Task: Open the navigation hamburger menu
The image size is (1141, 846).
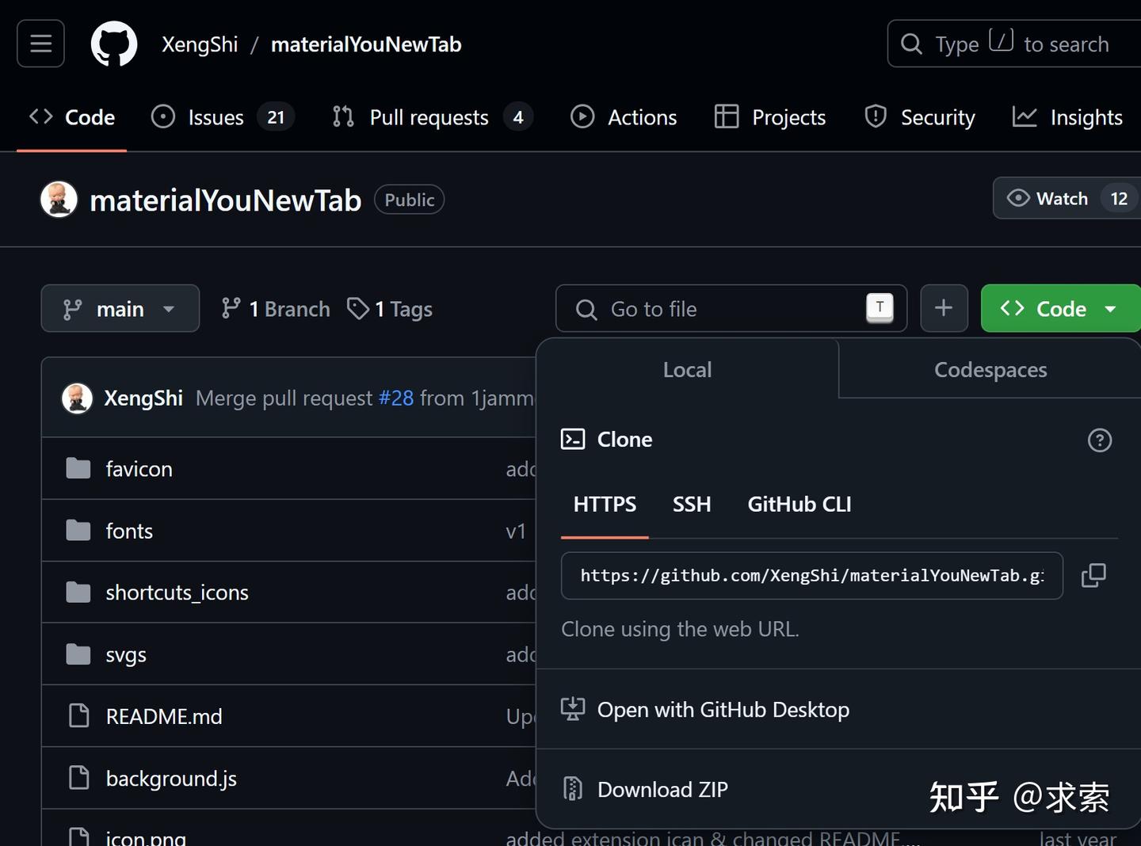Action: pos(40,44)
